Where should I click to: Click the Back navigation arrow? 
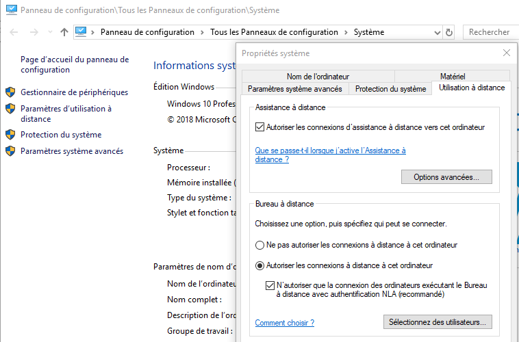[14, 32]
